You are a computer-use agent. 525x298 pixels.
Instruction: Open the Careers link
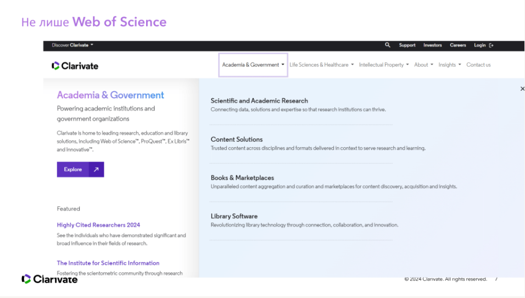point(458,45)
